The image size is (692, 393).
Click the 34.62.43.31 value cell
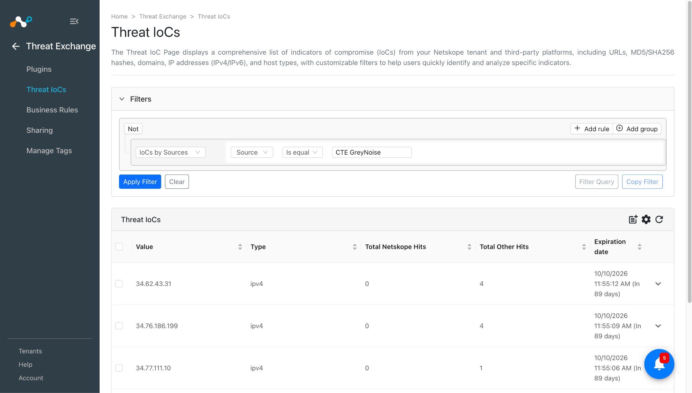click(153, 284)
